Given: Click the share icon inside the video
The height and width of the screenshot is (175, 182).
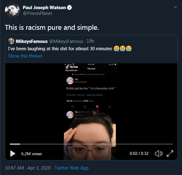Looking at the screenshot, I should (x=110, y=107).
